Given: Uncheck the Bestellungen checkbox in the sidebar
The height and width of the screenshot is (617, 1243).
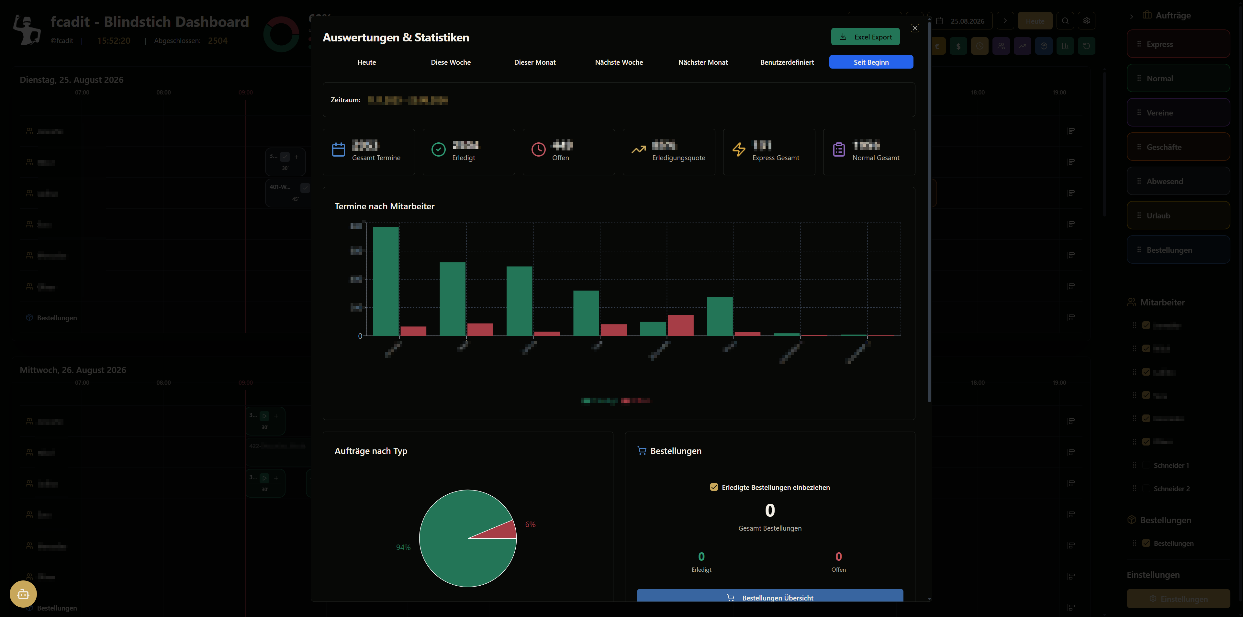Looking at the screenshot, I should click(1146, 543).
